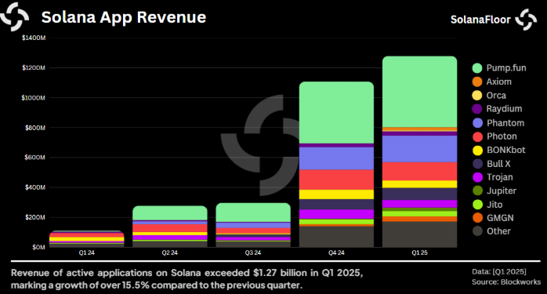Select the Trojan legend label text
The width and height of the screenshot is (547, 294).
499,177
